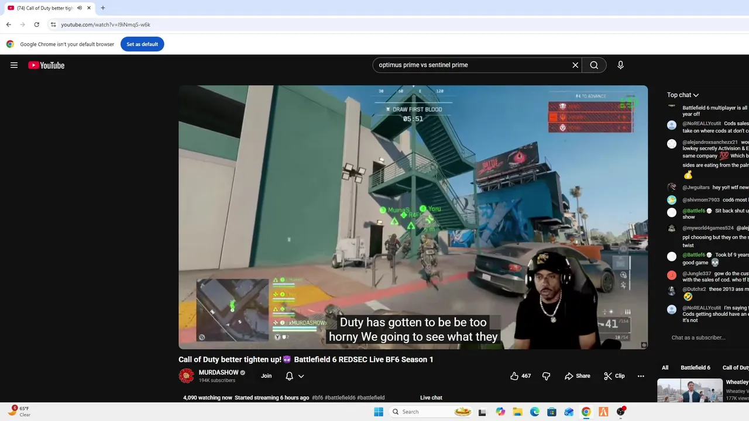
Task: Select the Battlefield 6 filter chip
Action: (x=695, y=368)
